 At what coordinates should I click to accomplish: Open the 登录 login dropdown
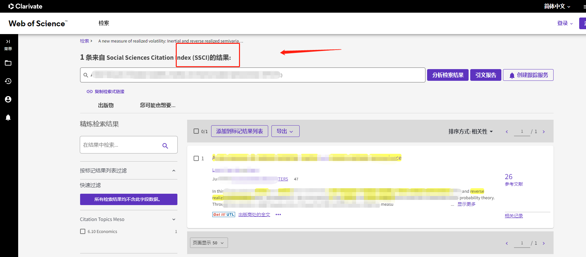coord(565,23)
